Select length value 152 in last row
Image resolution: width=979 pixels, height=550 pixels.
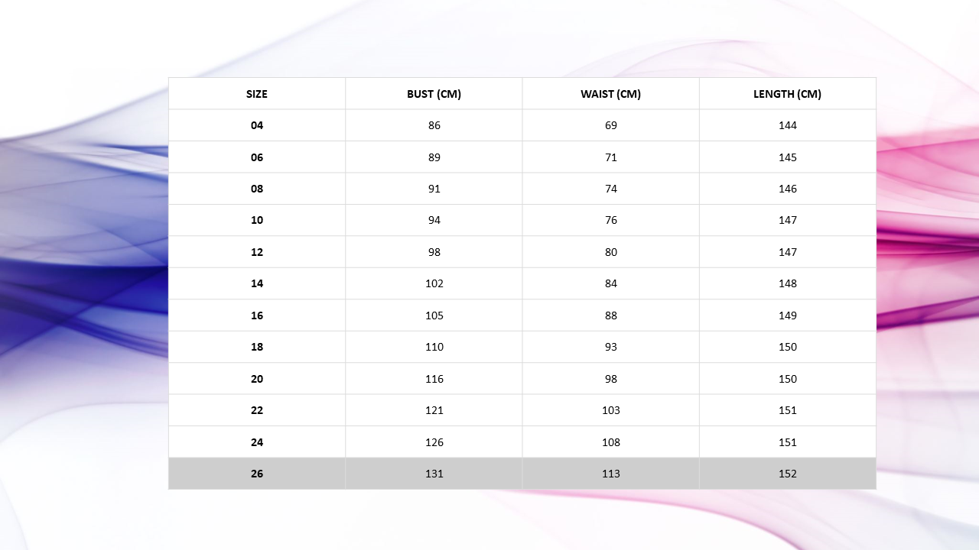[x=787, y=474]
